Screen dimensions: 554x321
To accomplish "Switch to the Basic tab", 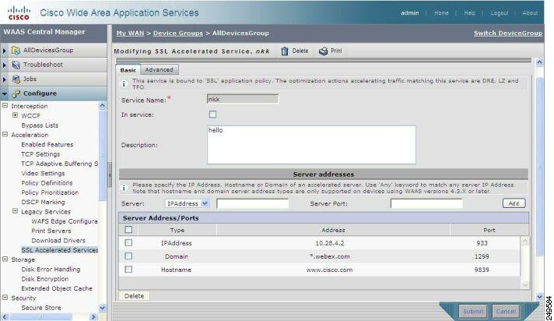I will (128, 70).
